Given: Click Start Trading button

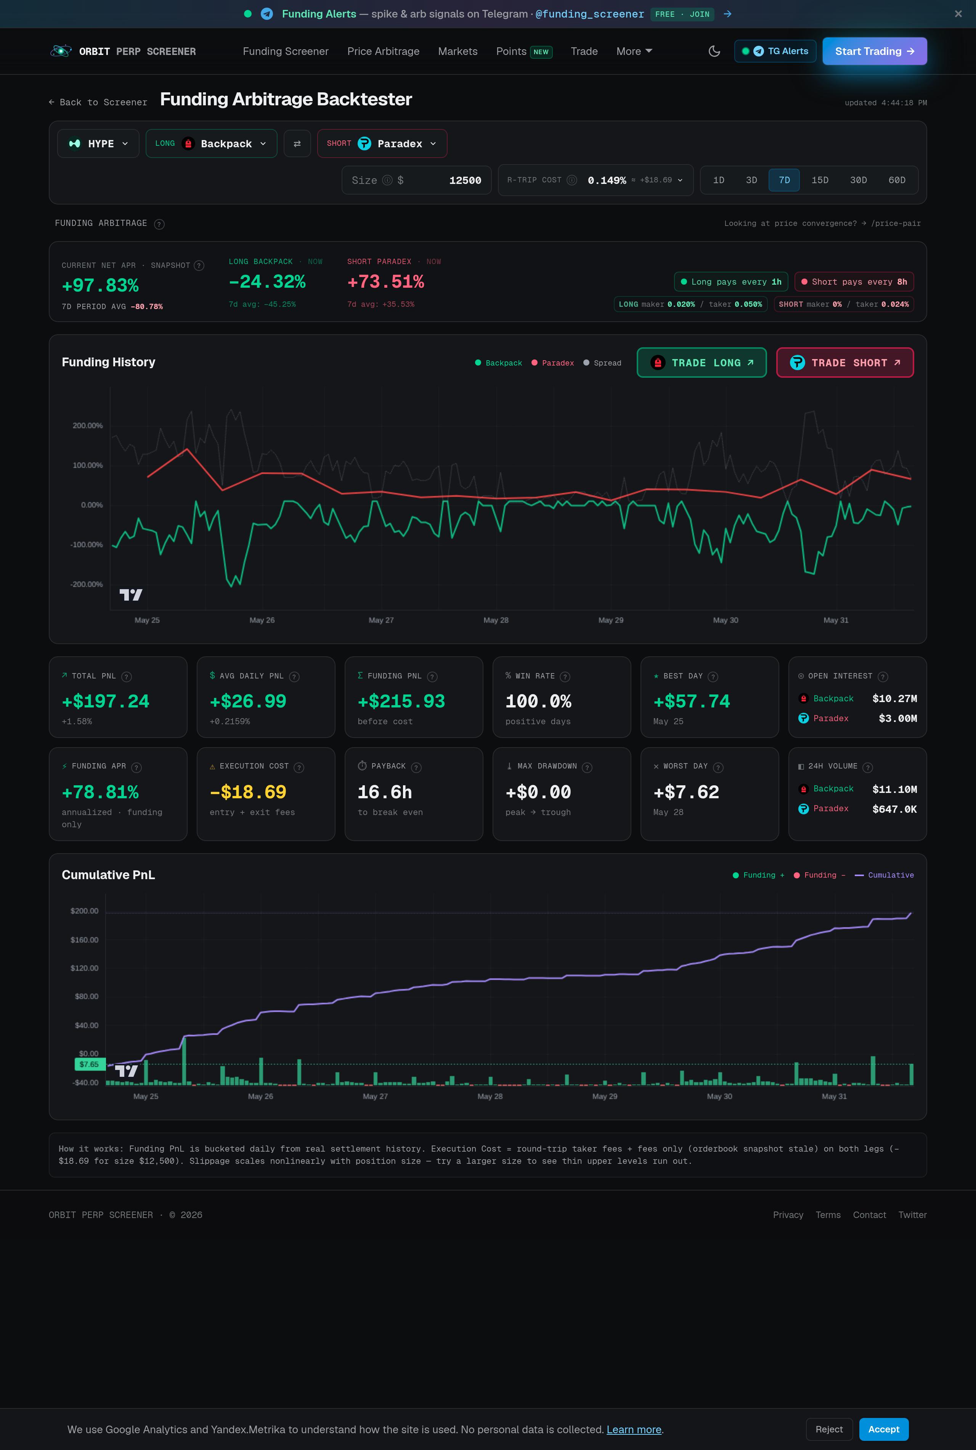Looking at the screenshot, I should click(875, 51).
